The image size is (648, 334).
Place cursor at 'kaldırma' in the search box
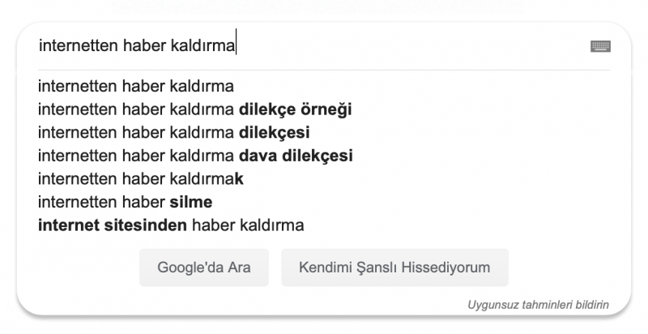[x=202, y=45]
